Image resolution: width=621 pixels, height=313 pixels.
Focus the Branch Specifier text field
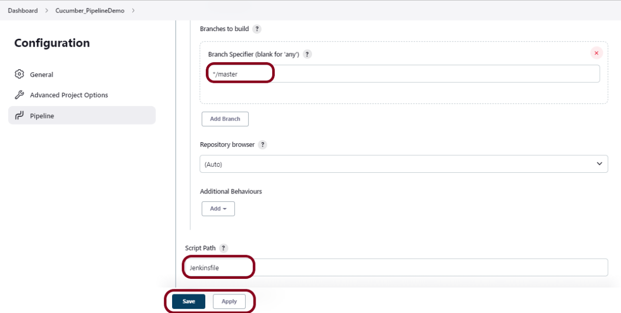pyautogui.click(x=403, y=74)
